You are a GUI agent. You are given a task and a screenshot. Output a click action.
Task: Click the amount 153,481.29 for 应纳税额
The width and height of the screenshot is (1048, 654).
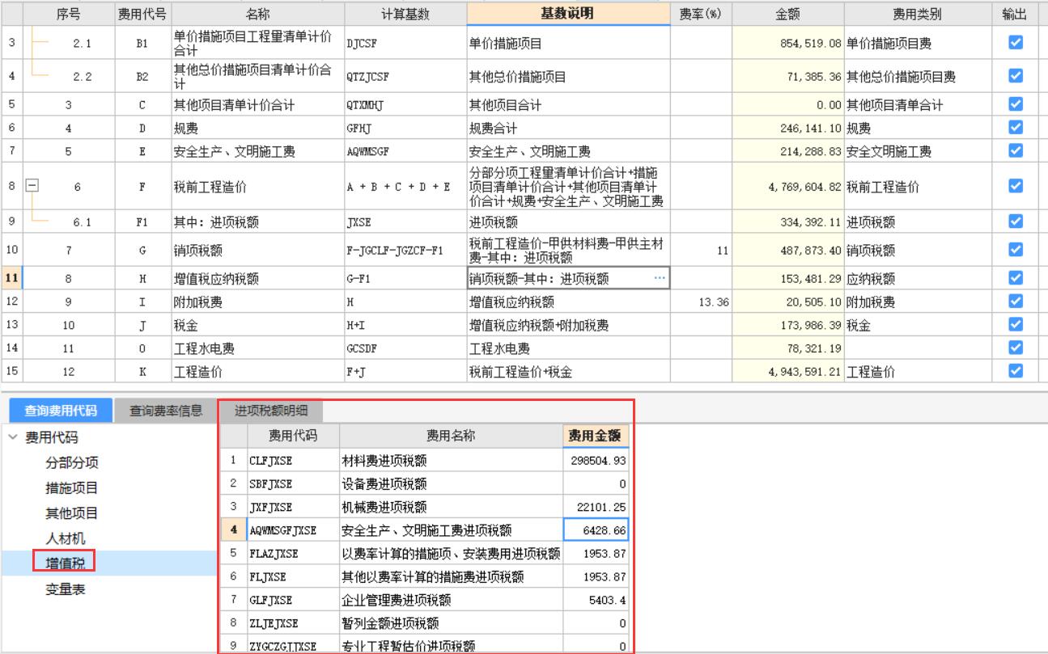788,278
